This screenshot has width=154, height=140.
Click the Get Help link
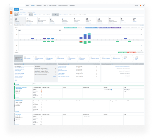136,6
